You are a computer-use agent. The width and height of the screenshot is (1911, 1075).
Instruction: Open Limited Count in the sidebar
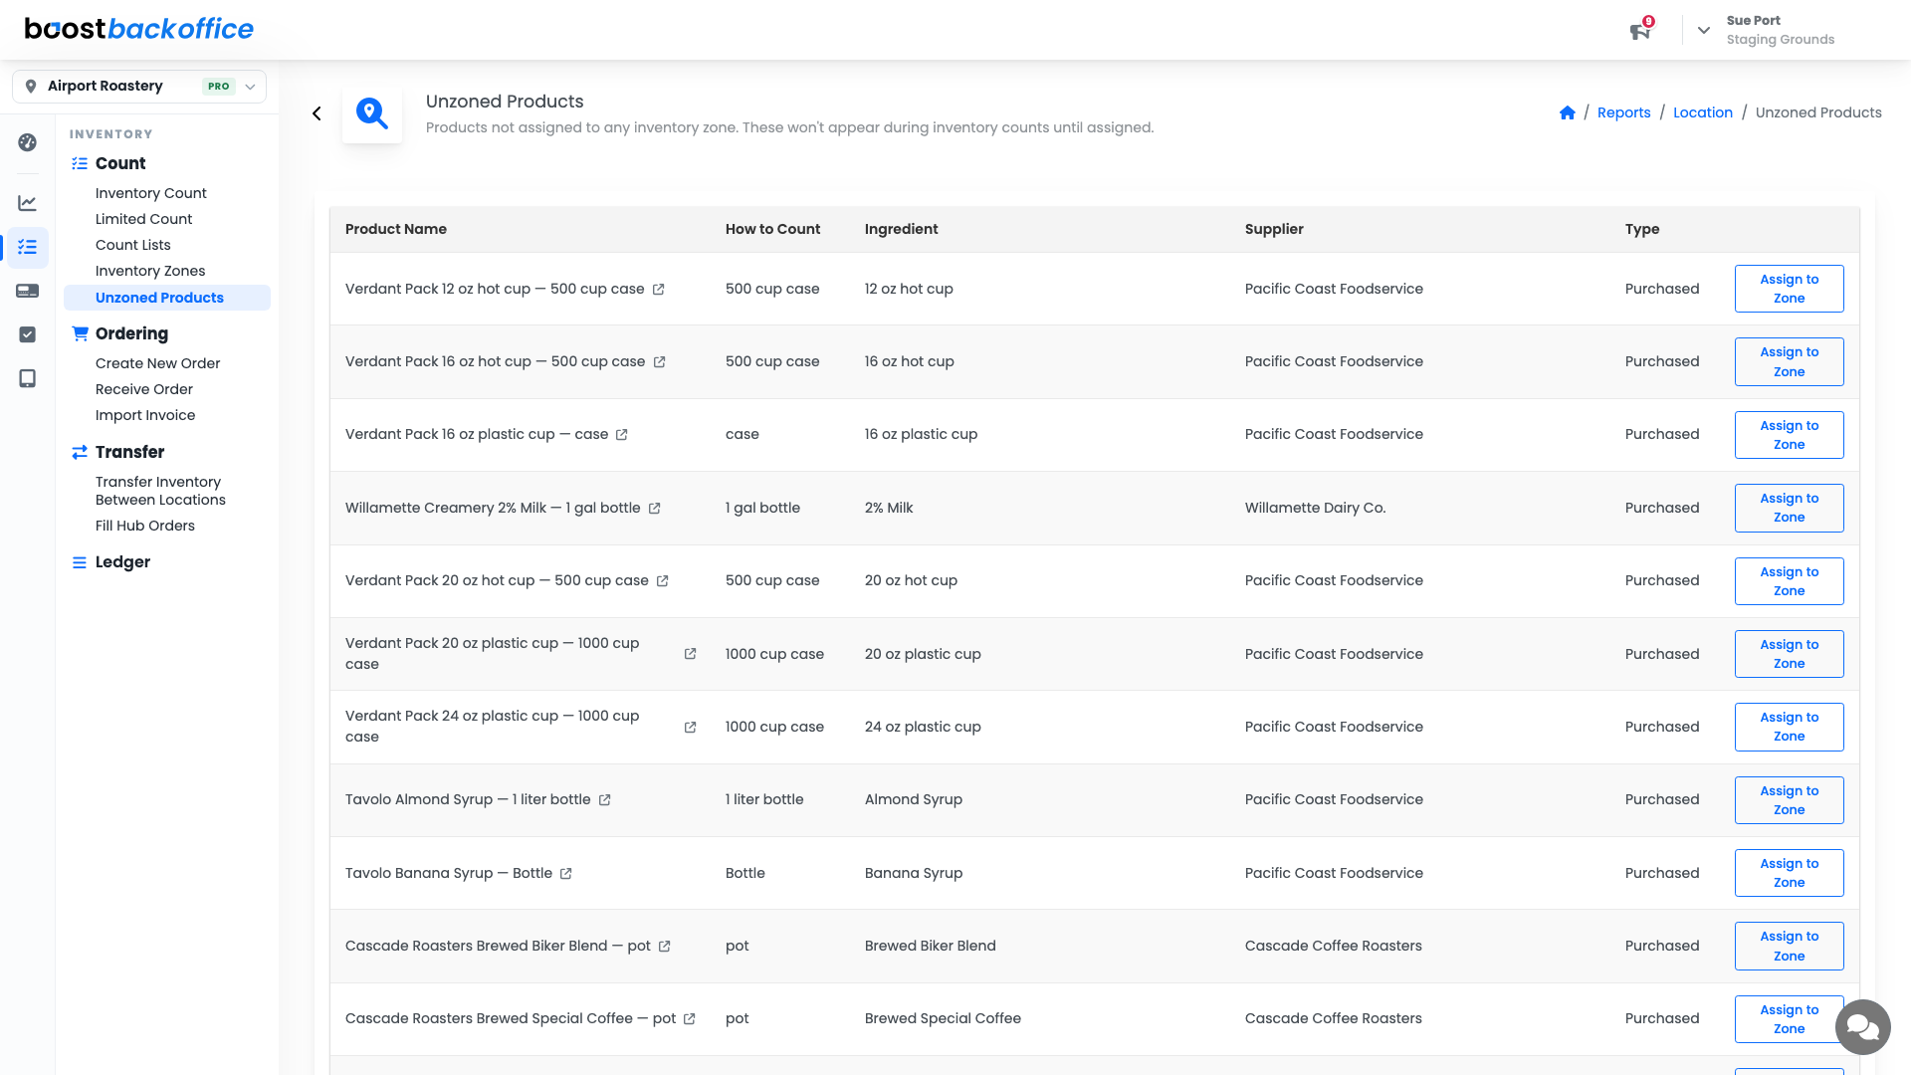click(x=143, y=219)
